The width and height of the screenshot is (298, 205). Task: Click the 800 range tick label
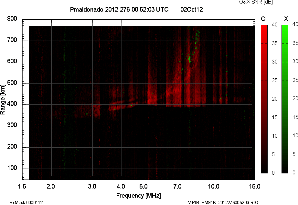(12, 19)
